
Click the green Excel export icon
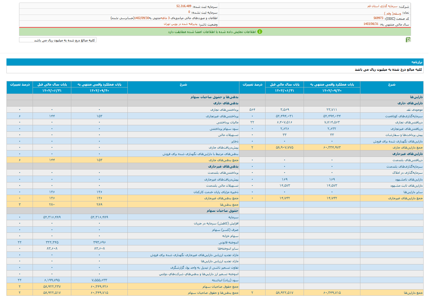pyautogui.click(x=408, y=40)
